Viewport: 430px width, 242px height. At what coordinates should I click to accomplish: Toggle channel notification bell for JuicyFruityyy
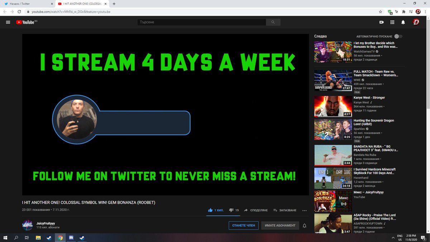[305, 226]
